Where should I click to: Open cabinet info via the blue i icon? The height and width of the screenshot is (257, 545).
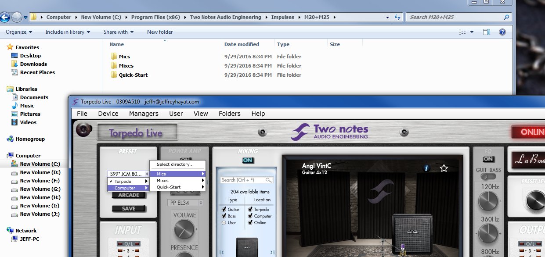click(x=426, y=168)
